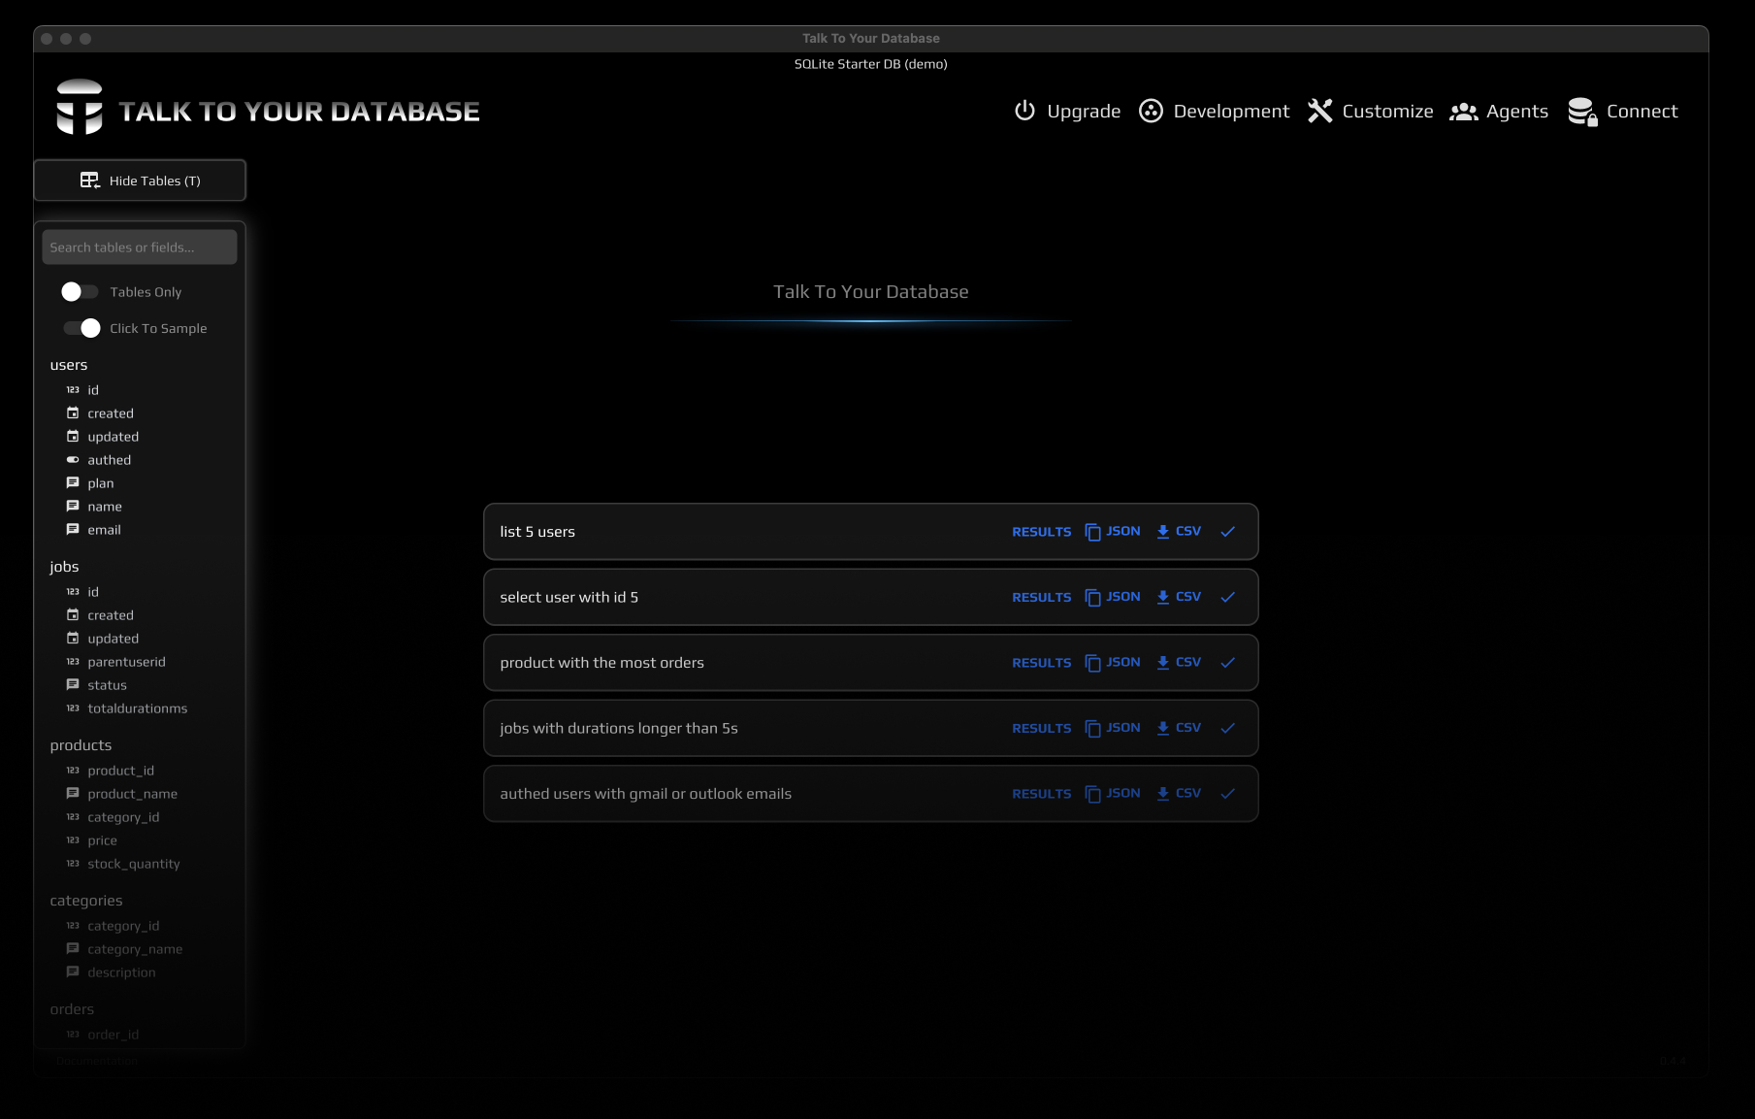Click the Connect database icon

pyautogui.click(x=1582, y=112)
